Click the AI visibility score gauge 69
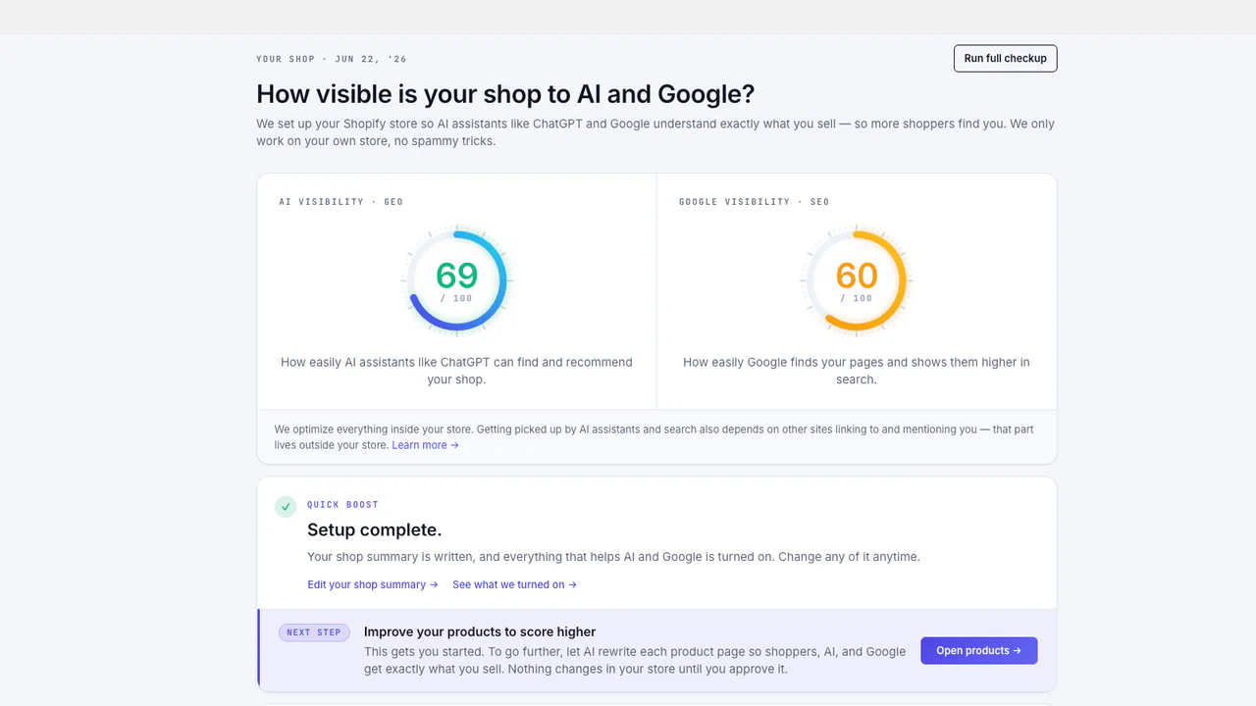This screenshot has width=1256, height=706. (456, 280)
